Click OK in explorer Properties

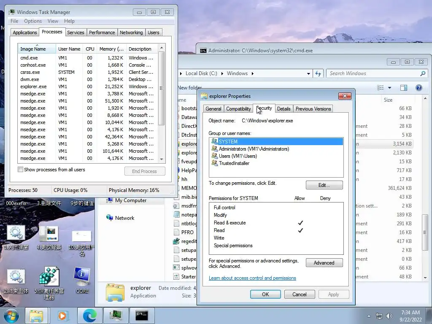pyautogui.click(x=265, y=294)
